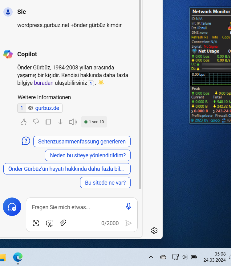Screen dimensions: 231x266
Task: Check the battery tray icon
Action: [x=194, y=257]
